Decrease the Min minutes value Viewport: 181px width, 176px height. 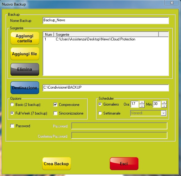[x=164, y=106]
